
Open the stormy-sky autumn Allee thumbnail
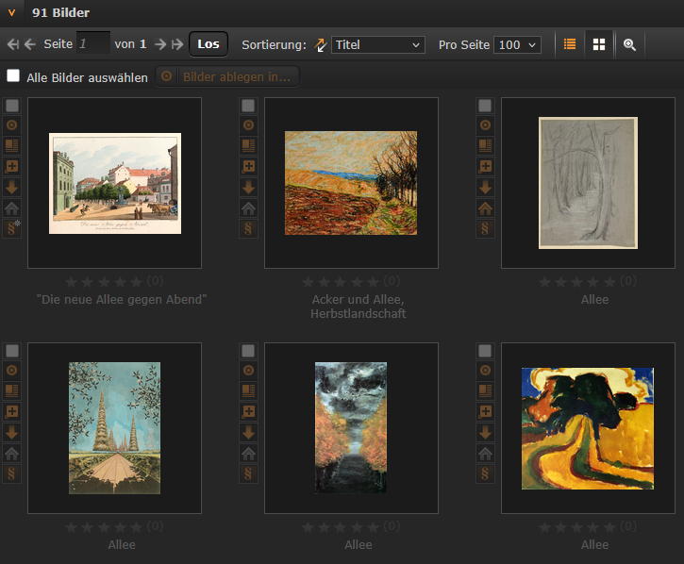pyautogui.click(x=351, y=428)
